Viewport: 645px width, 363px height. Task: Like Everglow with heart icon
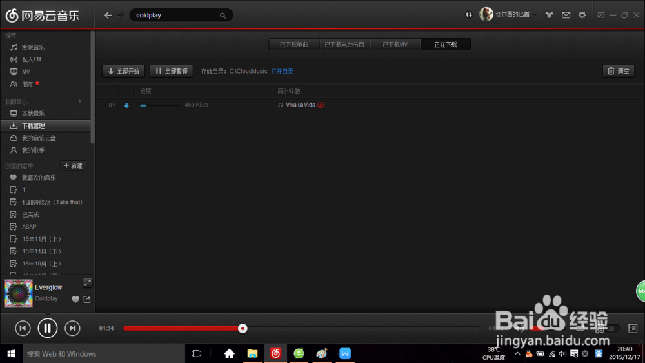(x=75, y=300)
